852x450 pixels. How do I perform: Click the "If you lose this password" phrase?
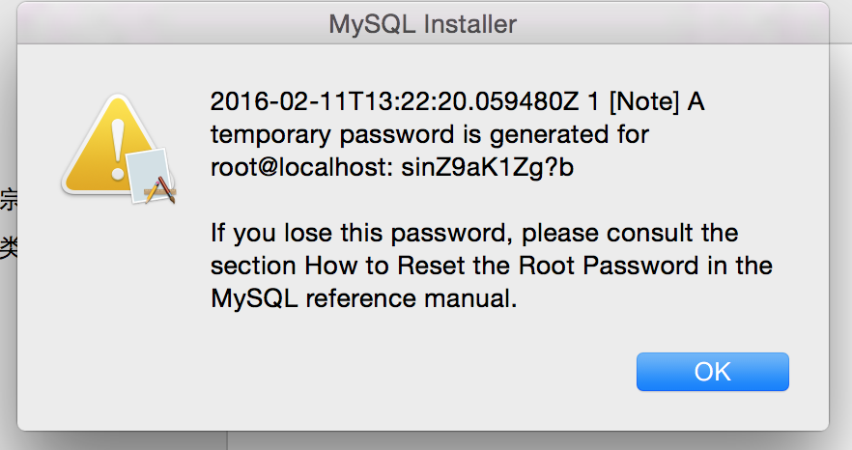[x=362, y=233]
